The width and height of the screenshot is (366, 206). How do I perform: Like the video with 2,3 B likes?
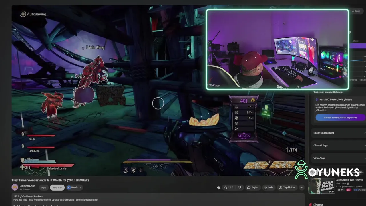tap(228, 187)
